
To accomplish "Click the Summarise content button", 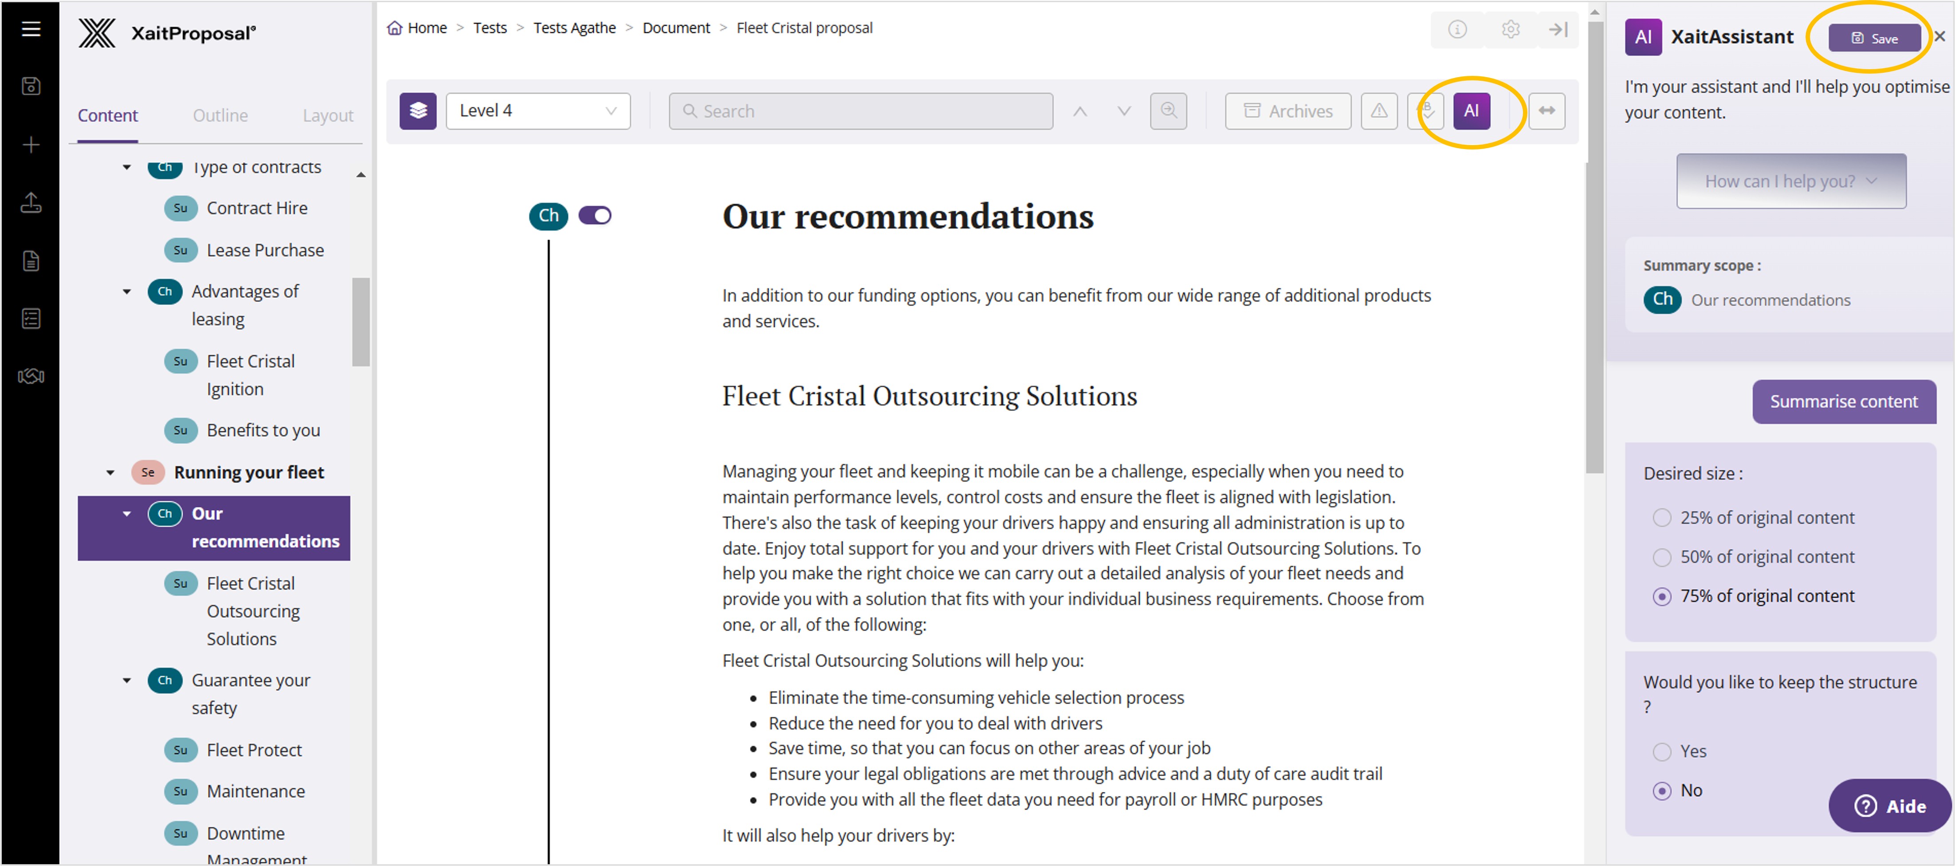I will click(x=1843, y=402).
